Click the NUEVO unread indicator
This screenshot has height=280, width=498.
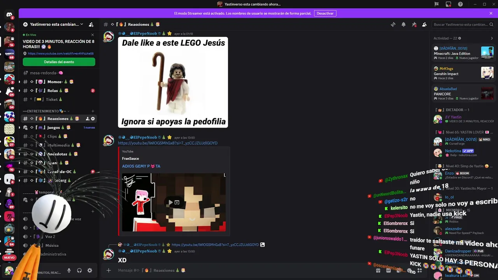click(9, 257)
